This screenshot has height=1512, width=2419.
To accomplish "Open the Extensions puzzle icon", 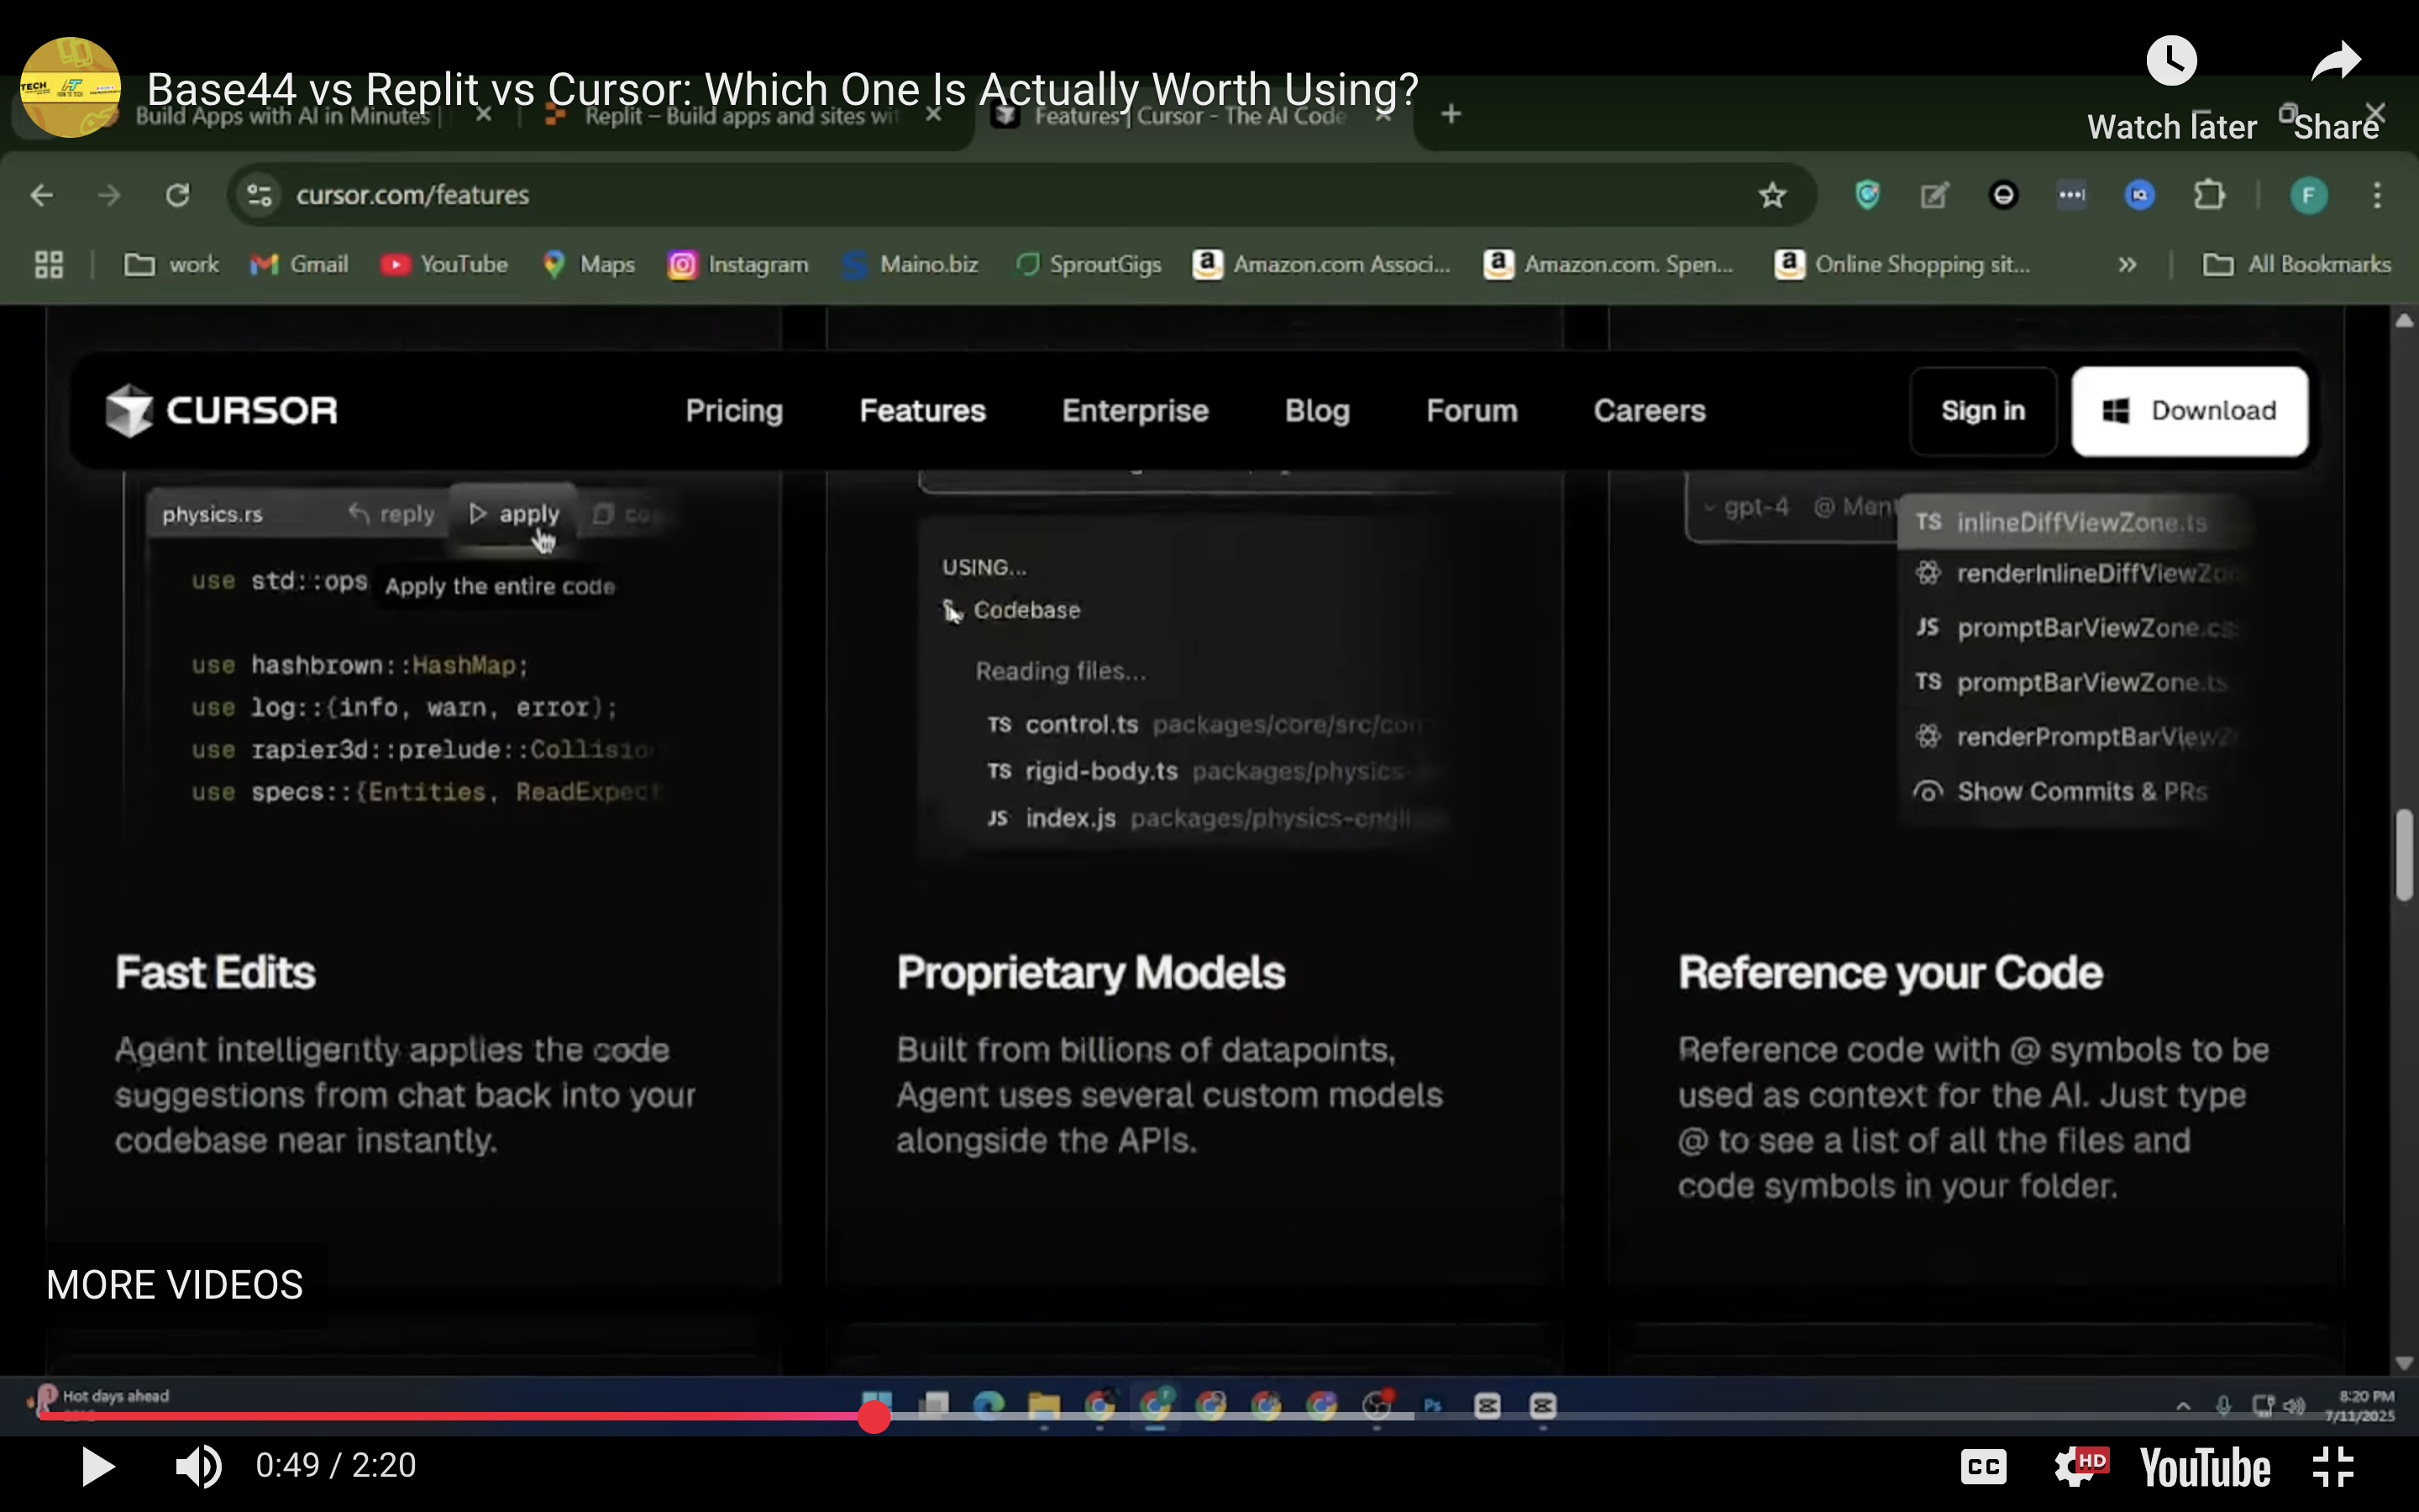I will click(2209, 195).
